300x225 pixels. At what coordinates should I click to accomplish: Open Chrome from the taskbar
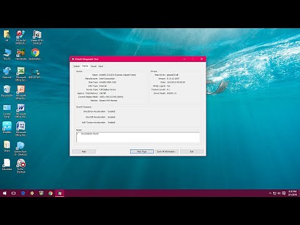coord(51,193)
